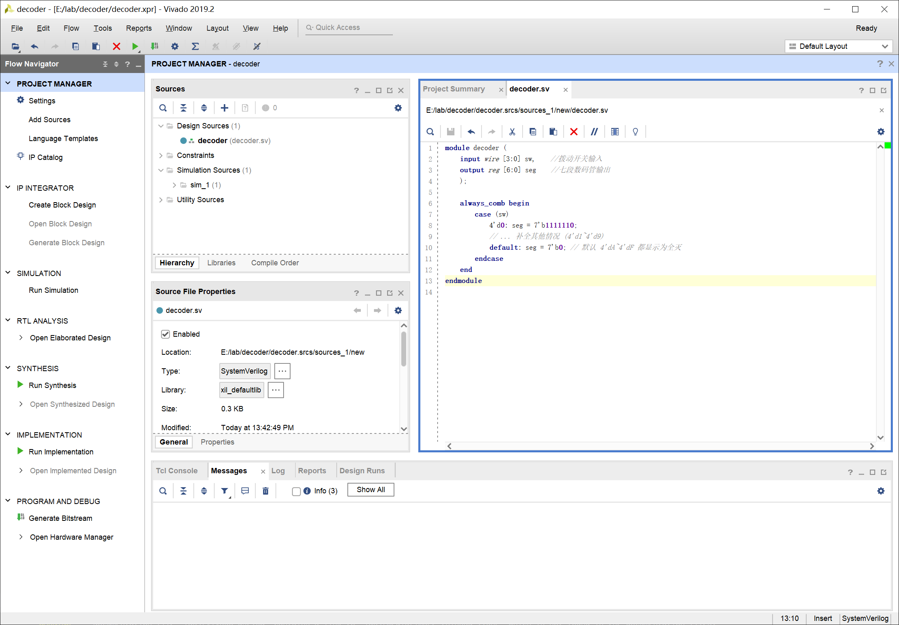Click the lightbulb icon in editor toolbar
This screenshot has height=625, width=899.
635,132
